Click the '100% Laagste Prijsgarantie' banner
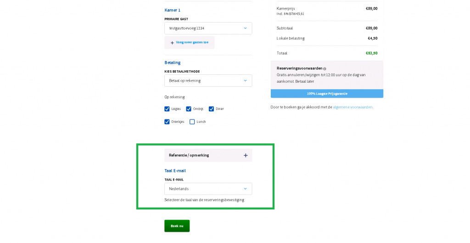This screenshot has width=470, height=243. [327, 94]
